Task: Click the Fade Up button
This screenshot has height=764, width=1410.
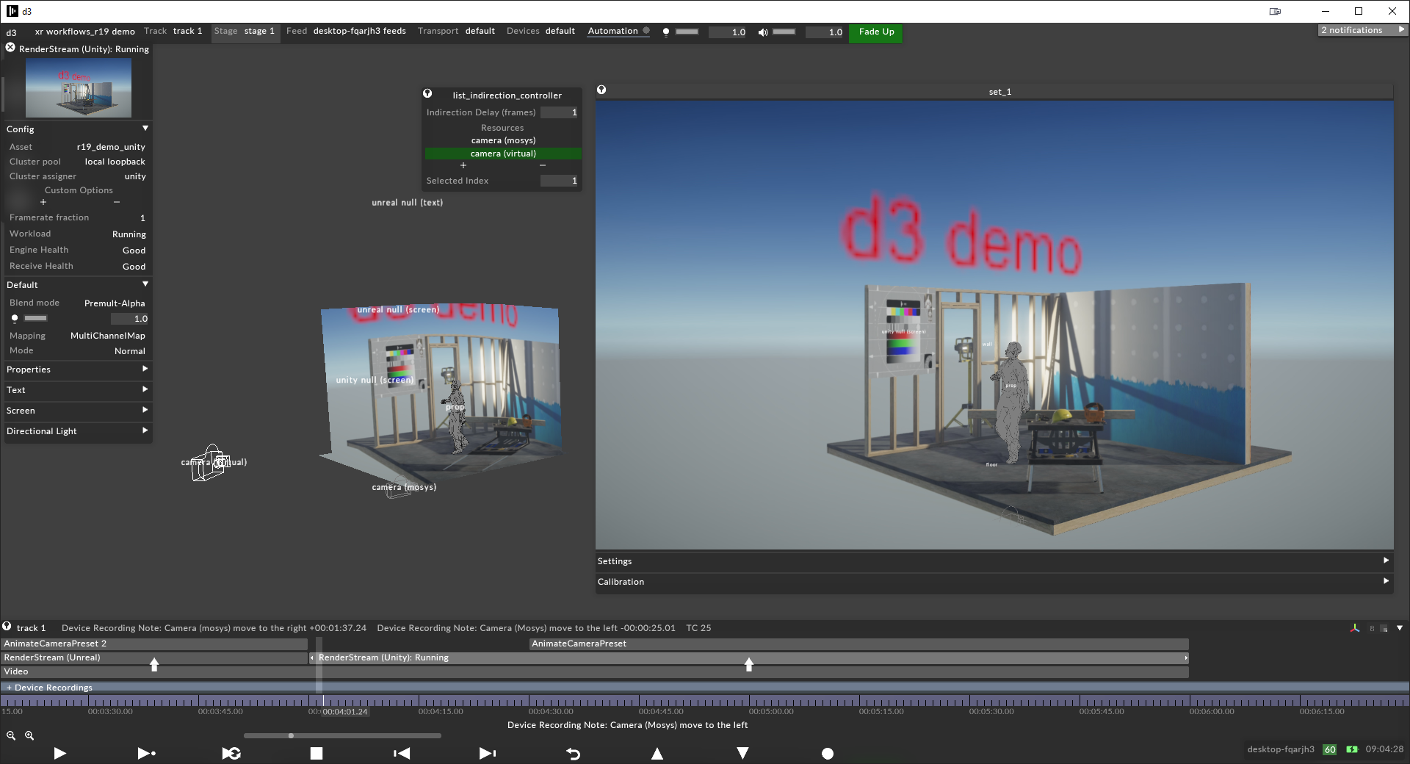Action: tap(876, 32)
